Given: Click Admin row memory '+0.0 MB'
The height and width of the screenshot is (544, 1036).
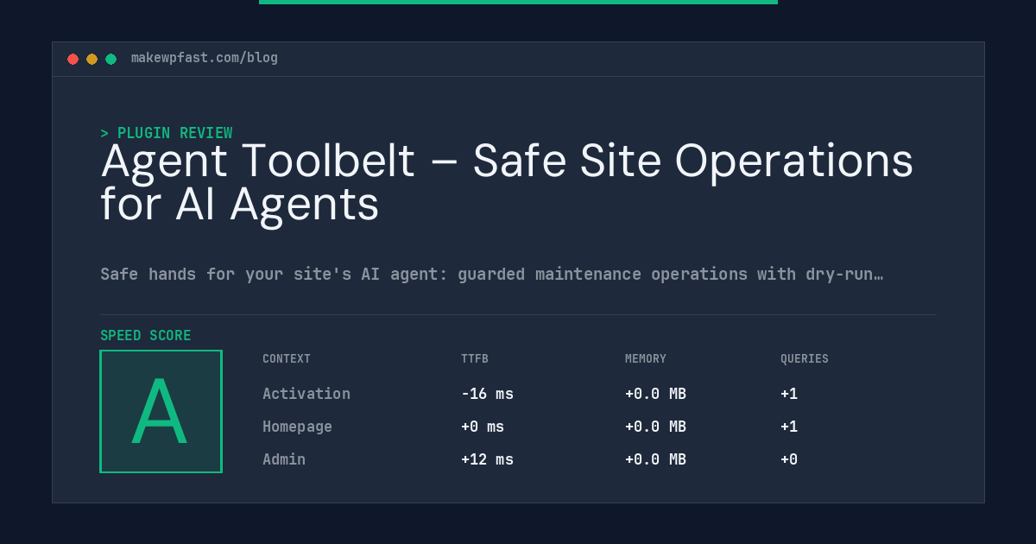Looking at the screenshot, I should [x=655, y=459].
